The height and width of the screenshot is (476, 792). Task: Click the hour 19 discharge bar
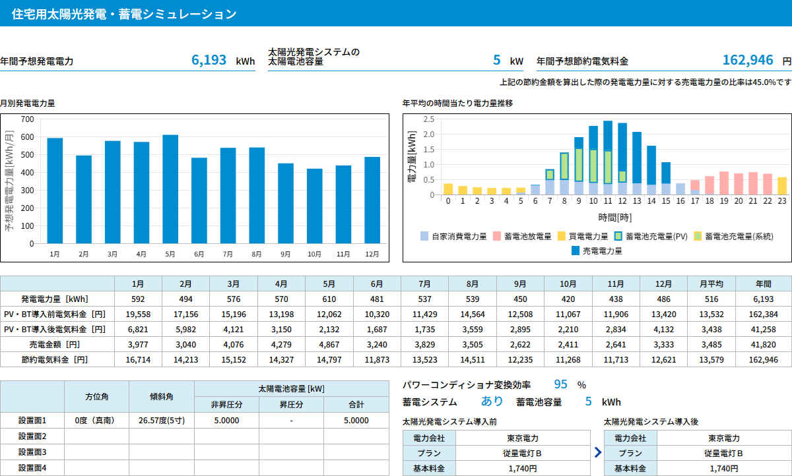724,183
